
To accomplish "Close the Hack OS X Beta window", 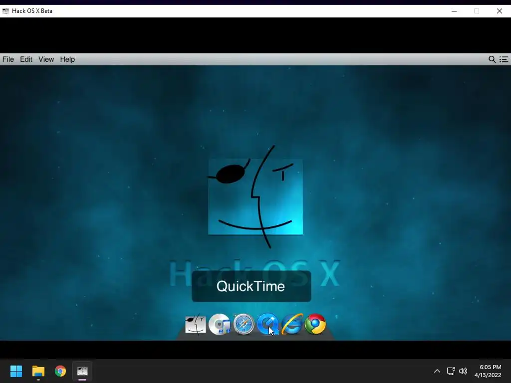I will [x=499, y=11].
